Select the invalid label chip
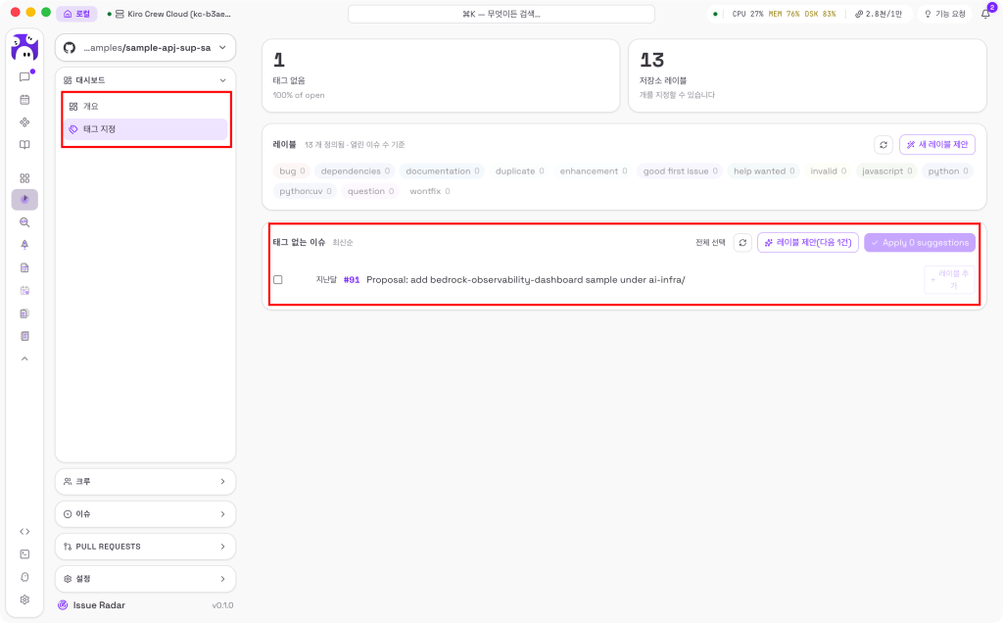 pos(828,170)
